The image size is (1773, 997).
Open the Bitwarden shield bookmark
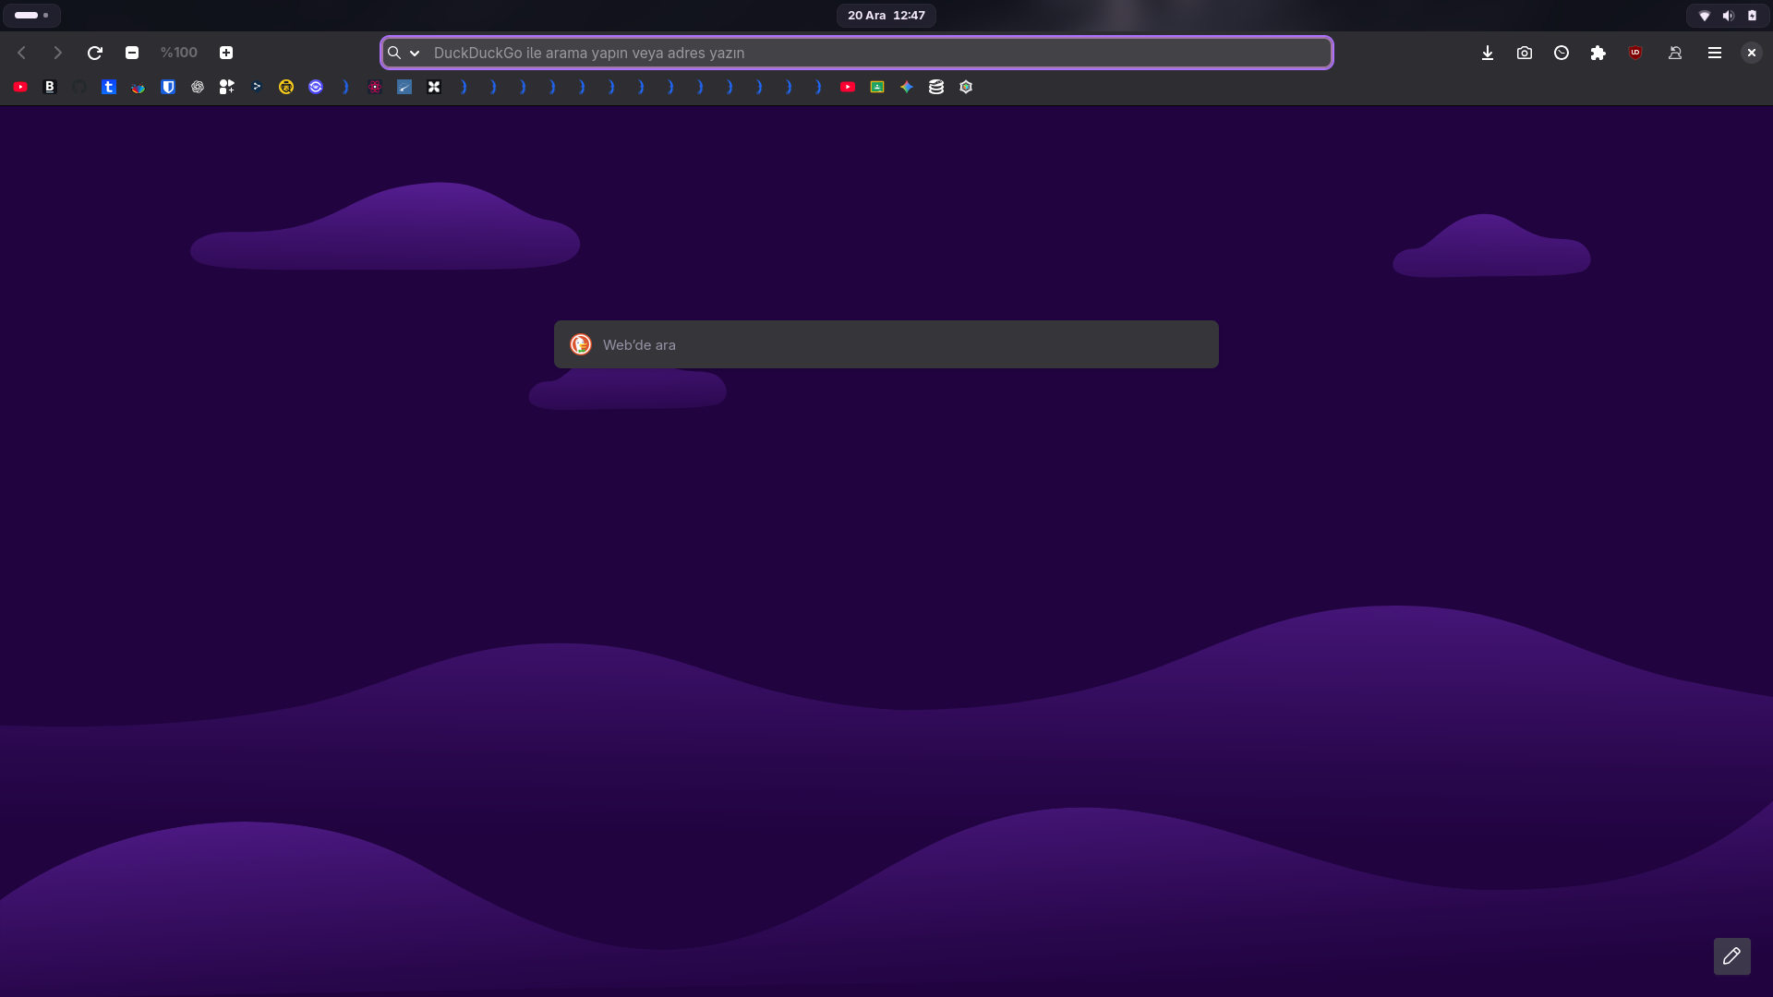(x=168, y=87)
